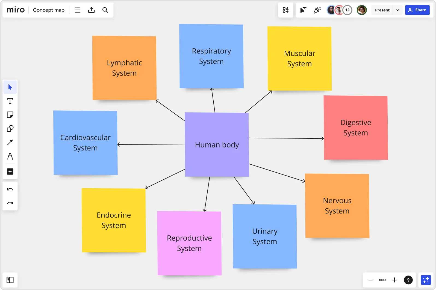Expand the Present dropdown arrow

tap(397, 10)
